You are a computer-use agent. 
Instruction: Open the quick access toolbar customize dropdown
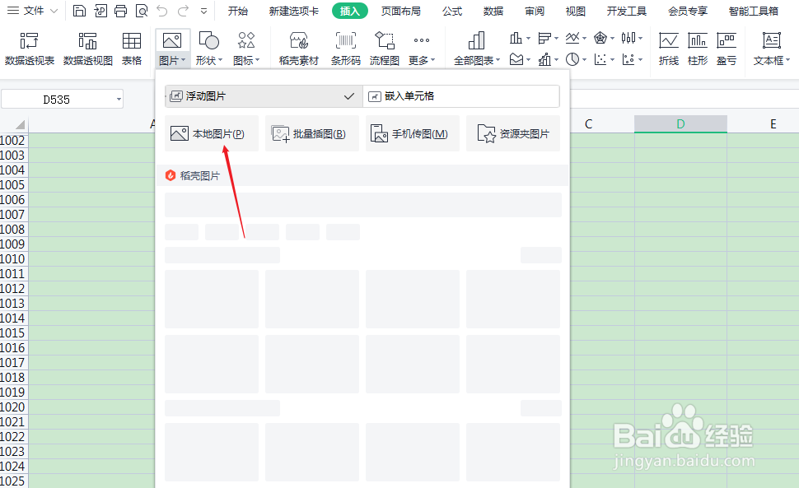(203, 11)
